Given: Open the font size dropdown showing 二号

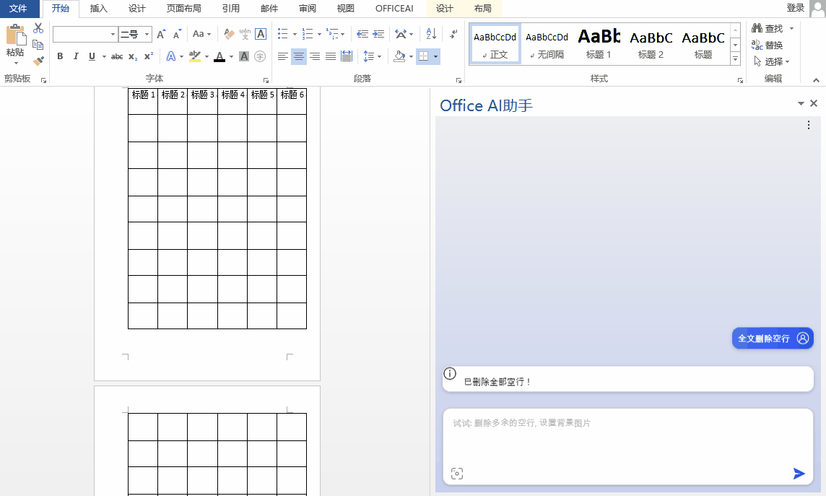Looking at the screenshot, I should [147, 34].
